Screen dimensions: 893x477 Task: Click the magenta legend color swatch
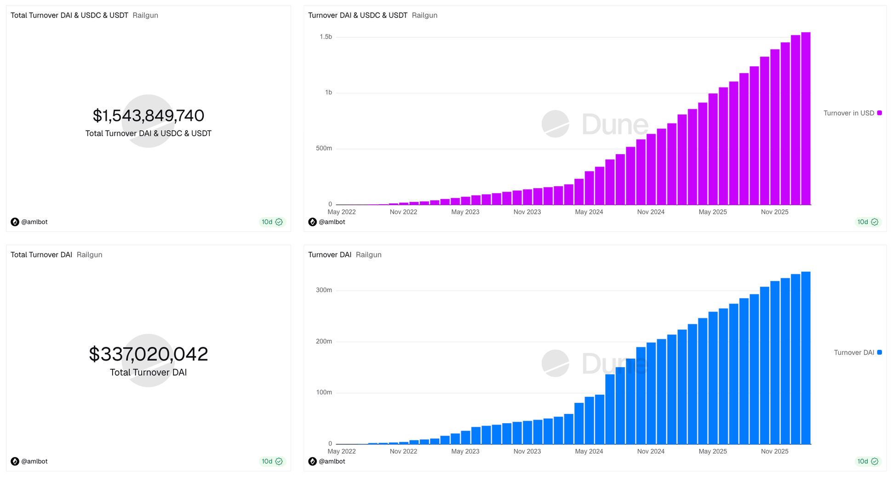pos(880,113)
